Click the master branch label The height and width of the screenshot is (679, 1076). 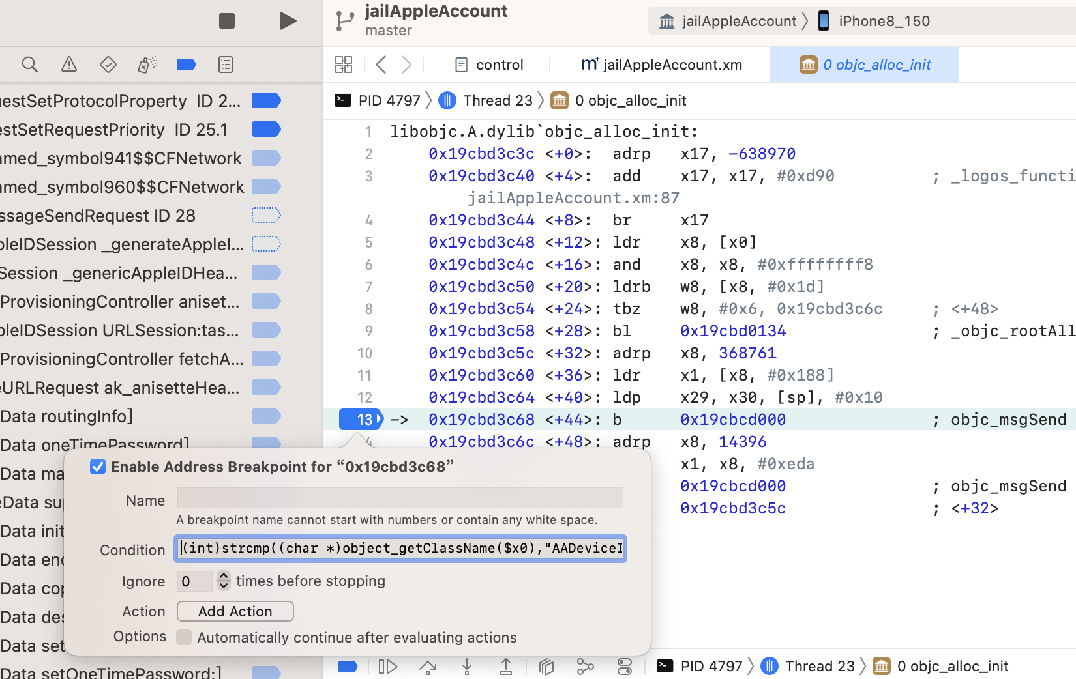389,31
